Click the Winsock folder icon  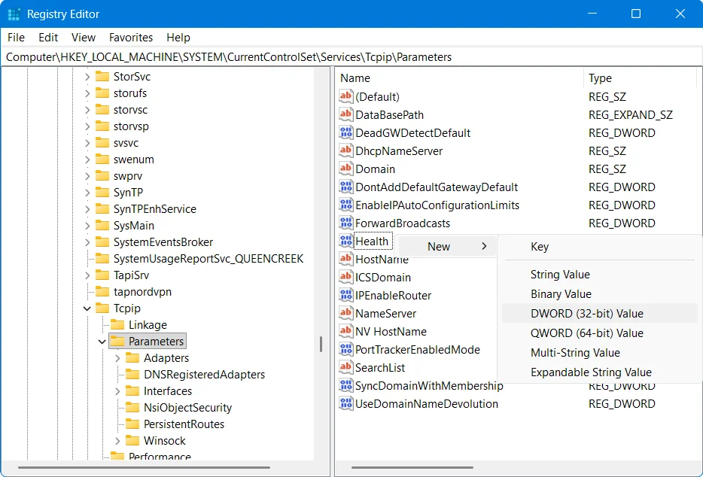coord(132,440)
